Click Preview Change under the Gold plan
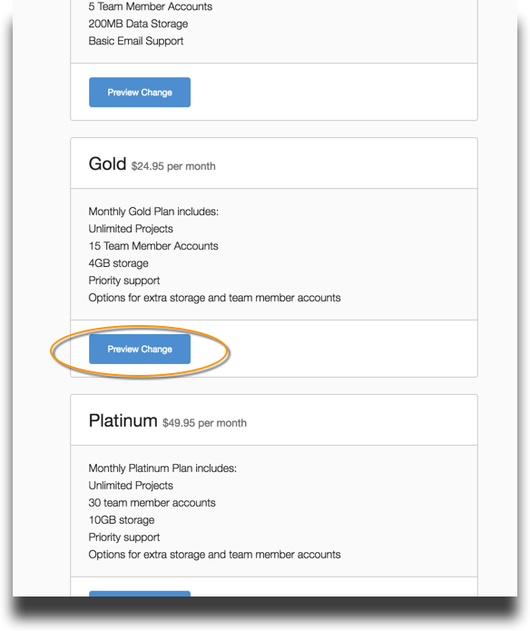The width and height of the screenshot is (530, 631). [140, 349]
